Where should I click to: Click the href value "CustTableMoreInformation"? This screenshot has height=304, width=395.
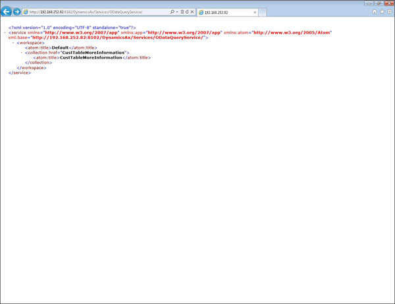click(93, 53)
